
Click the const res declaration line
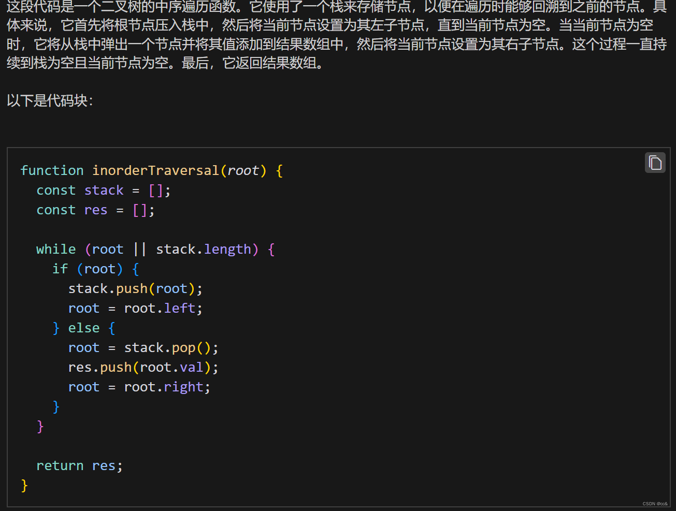95,210
